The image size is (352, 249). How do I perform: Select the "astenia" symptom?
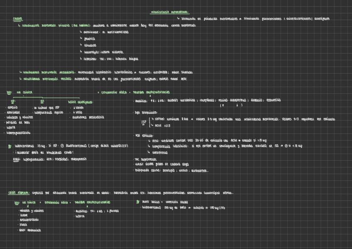click(12, 107)
